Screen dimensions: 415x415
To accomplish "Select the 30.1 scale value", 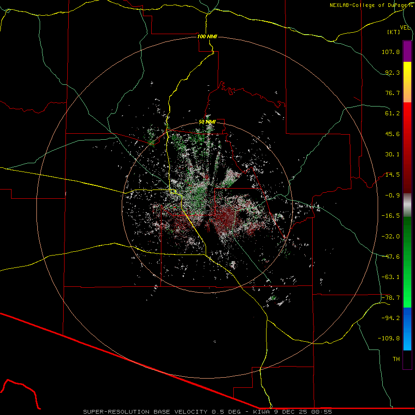I will click(x=392, y=154).
